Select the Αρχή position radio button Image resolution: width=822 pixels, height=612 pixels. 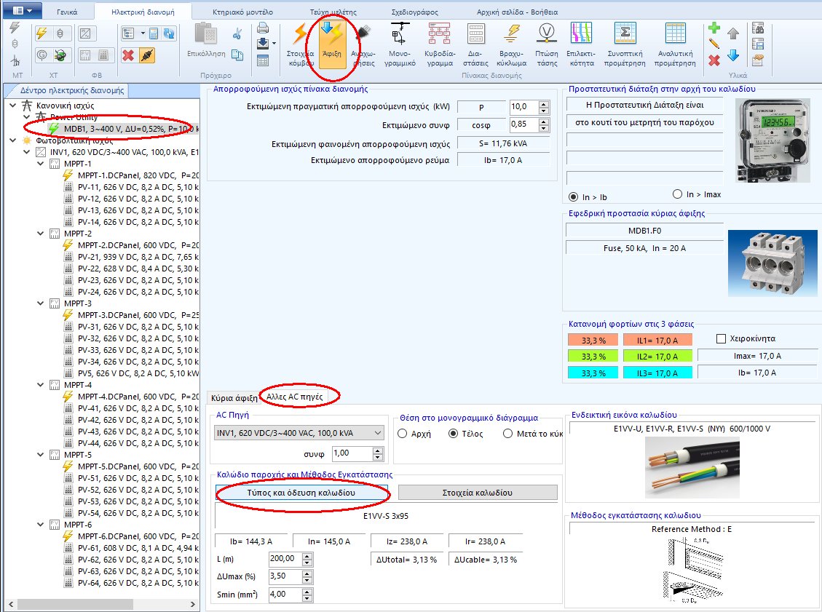coord(403,433)
